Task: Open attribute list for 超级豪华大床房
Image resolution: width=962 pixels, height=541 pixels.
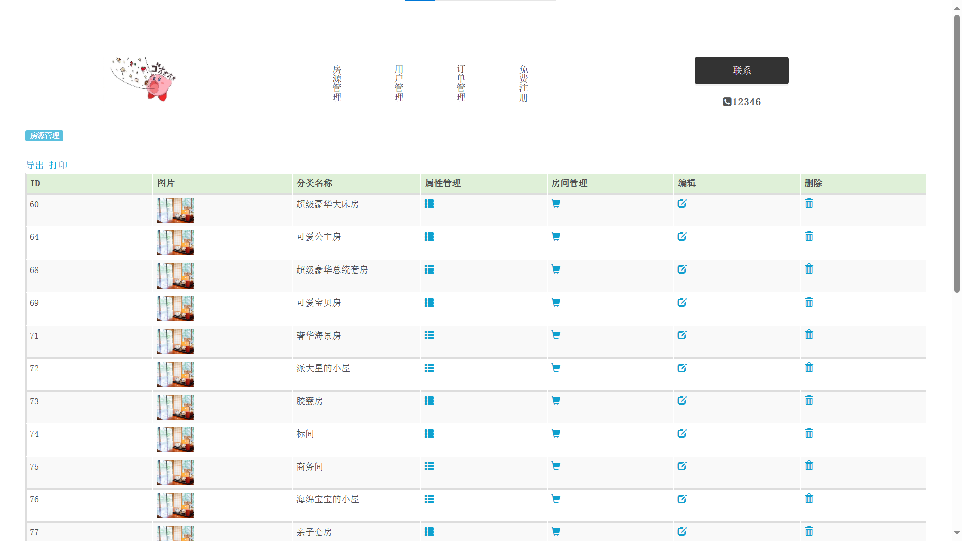Action: click(429, 204)
